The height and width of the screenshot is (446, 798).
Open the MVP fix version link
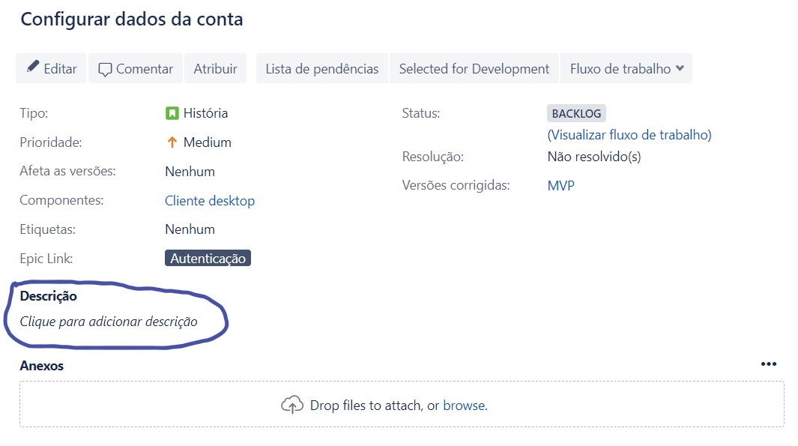point(560,185)
